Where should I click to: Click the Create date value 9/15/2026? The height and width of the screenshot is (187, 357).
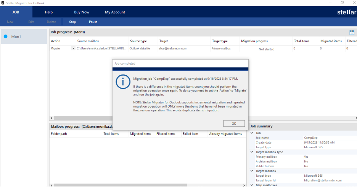coord(319,143)
